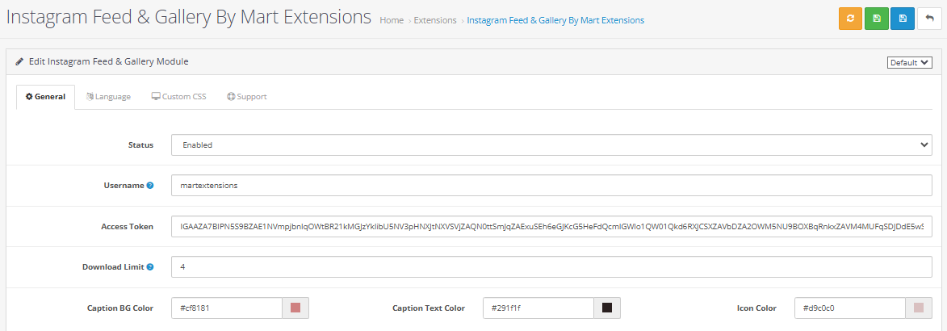The height and width of the screenshot is (331, 947).
Task: Click the Instagram Feed & Gallery breadcrumb link
Action: tap(555, 20)
